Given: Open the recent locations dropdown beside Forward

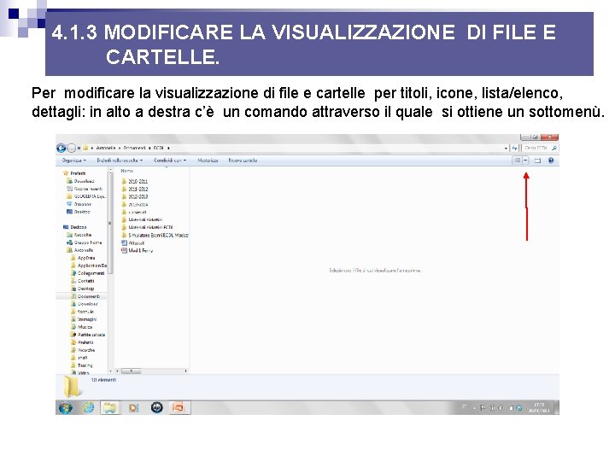Looking at the screenshot, I should coord(79,149).
